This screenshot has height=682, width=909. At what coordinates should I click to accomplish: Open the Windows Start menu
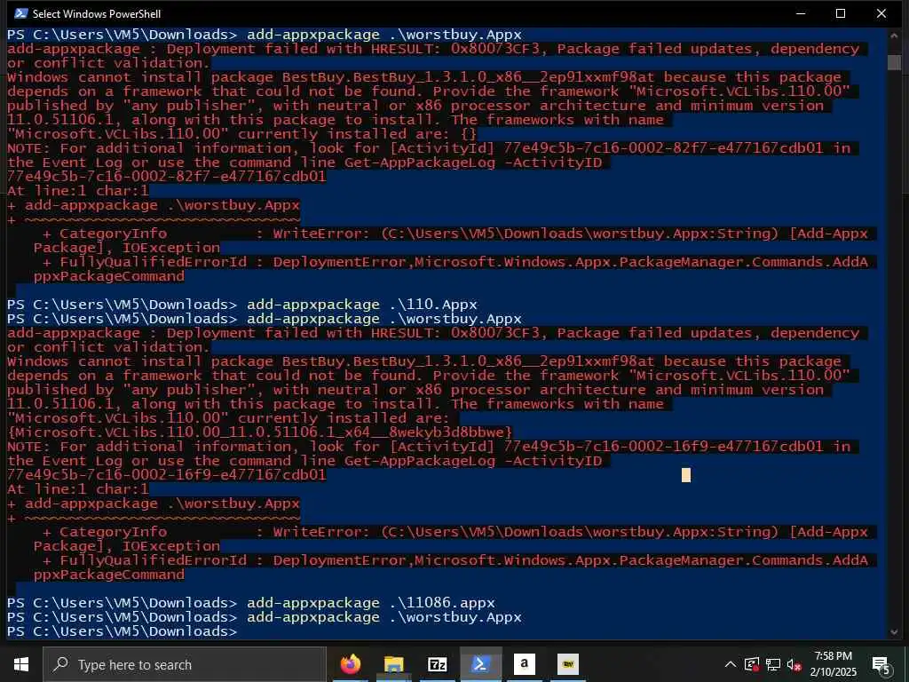coord(21,664)
